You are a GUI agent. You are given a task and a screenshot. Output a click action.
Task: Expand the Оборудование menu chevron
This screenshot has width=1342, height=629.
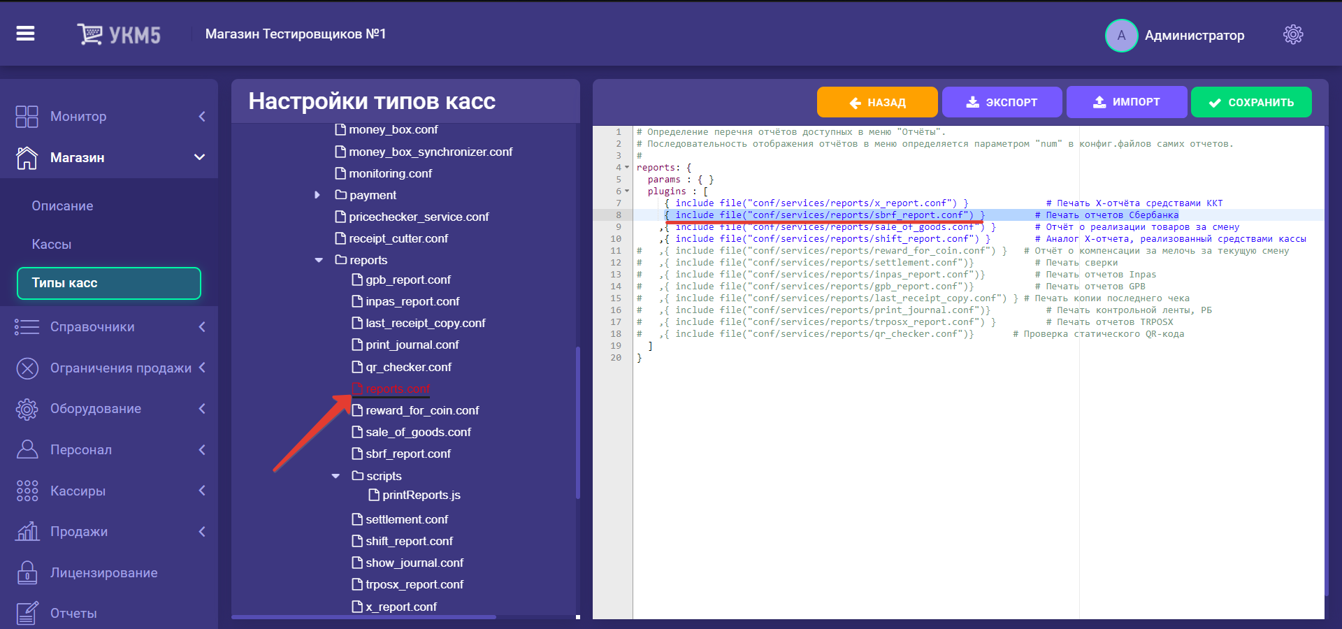[202, 409]
